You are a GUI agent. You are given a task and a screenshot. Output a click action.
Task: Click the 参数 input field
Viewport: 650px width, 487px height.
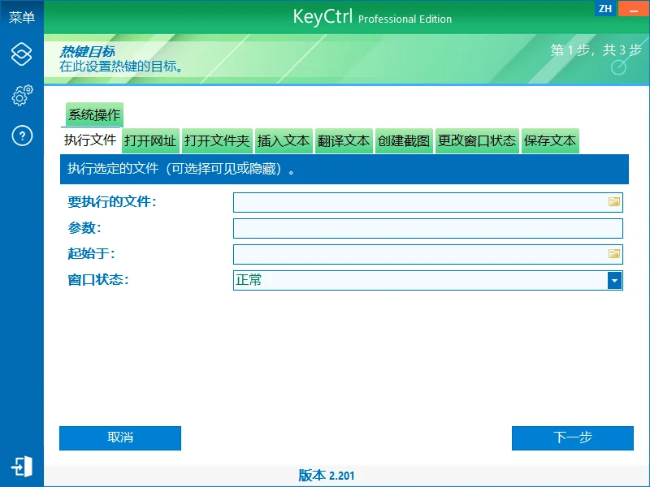click(x=428, y=228)
